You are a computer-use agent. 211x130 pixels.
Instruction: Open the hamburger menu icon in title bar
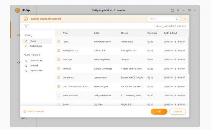click(x=178, y=10)
